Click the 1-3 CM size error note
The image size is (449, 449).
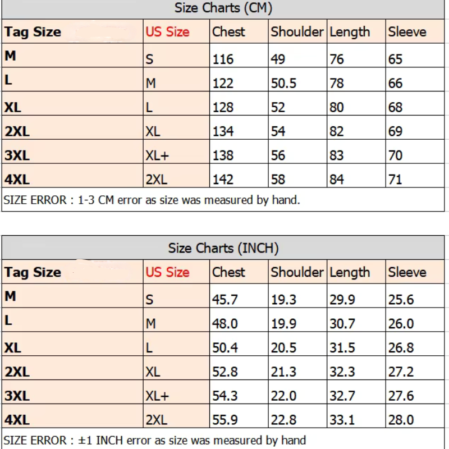click(152, 200)
